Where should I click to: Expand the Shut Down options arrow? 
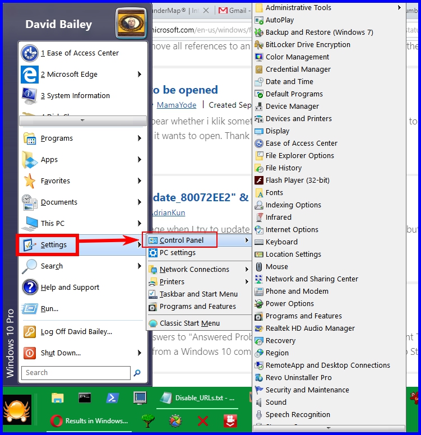(140, 353)
